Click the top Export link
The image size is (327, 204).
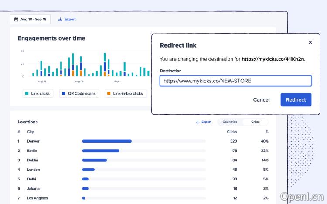[x=70, y=20]
